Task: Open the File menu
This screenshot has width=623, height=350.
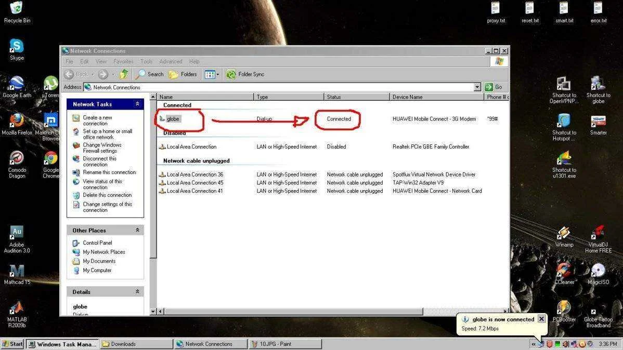Action: pyautogui.click(x=70, y=61)
